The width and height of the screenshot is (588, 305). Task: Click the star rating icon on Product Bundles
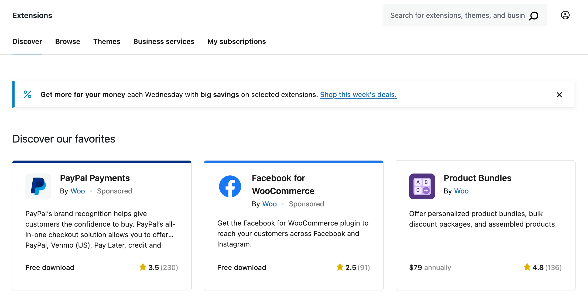[x=527, y=267]
